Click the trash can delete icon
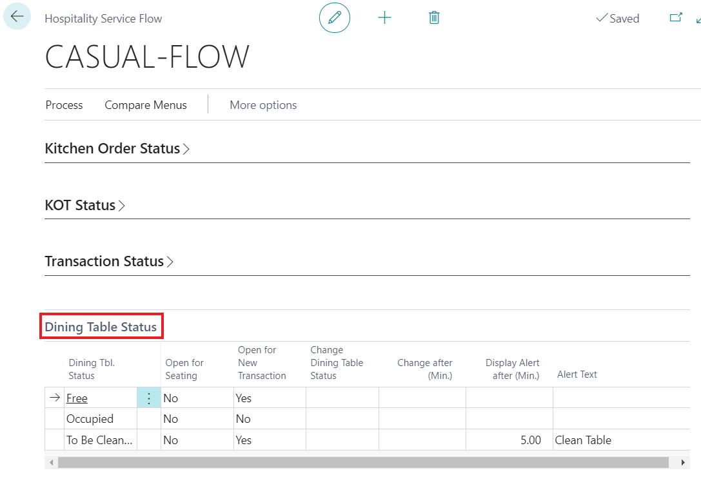The width and height of the screenshot is (701, 486). click(x=434, y=18)
